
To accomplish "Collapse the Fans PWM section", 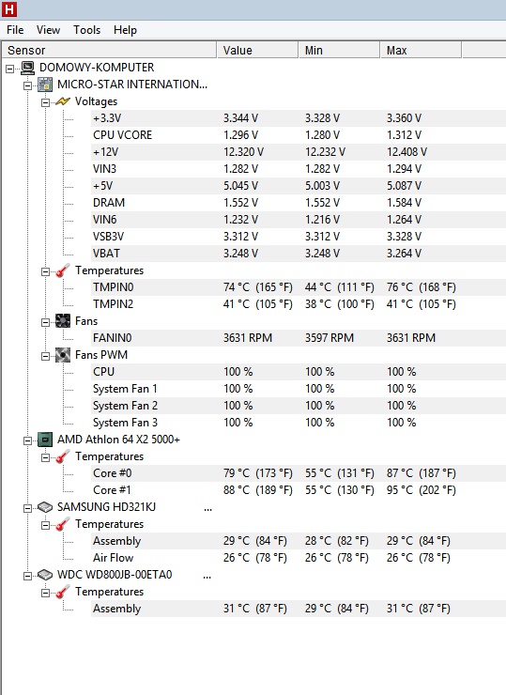I will (x=45, y=356).
